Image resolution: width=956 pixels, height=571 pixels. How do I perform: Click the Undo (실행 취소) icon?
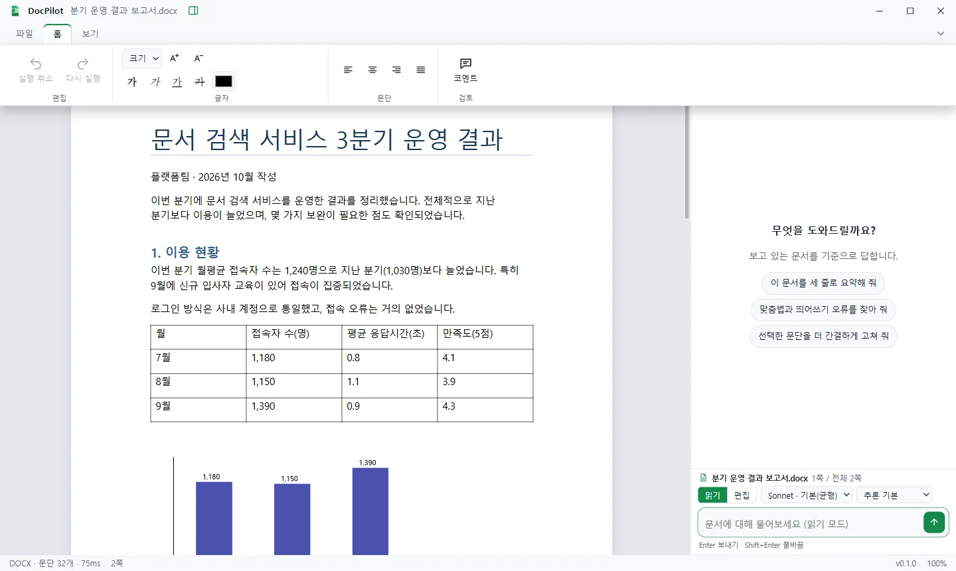(36, 64)
